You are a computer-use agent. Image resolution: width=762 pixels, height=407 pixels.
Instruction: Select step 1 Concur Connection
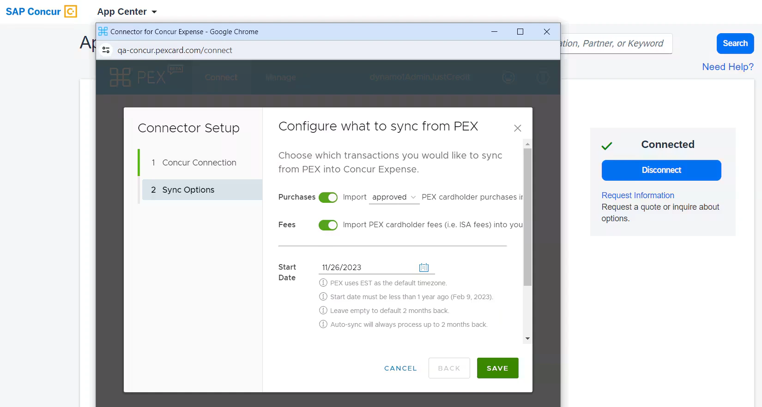201,163
